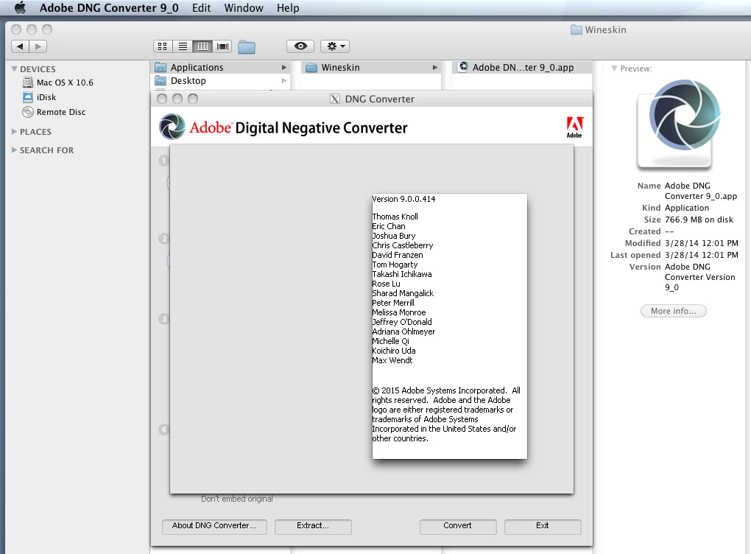The width and height of the screenshot is (751, 554).
Task: Click the Exit button
Action: click(543, 526)
